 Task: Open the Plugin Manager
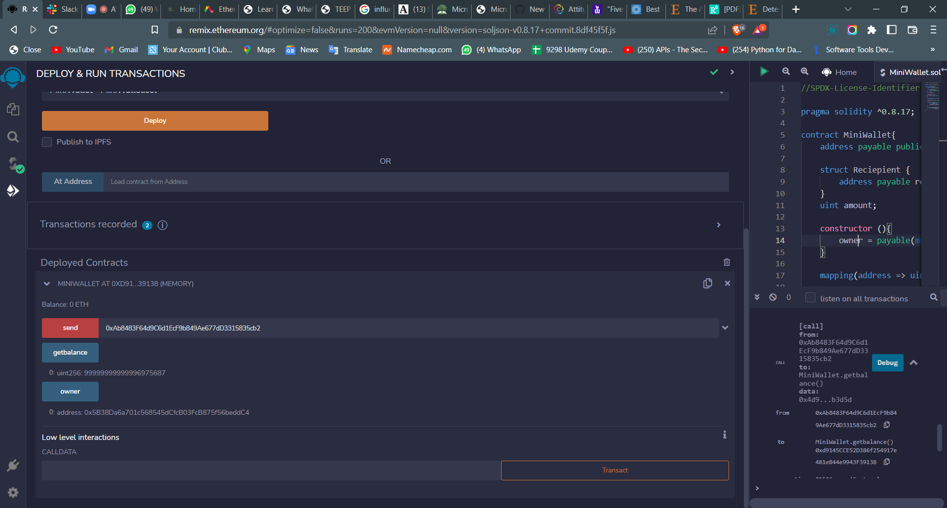point(13,465)
